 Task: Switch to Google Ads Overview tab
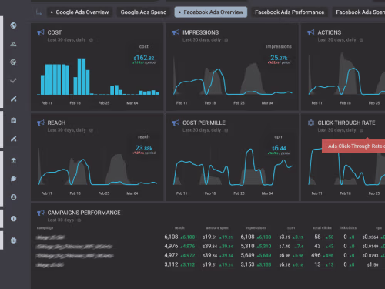[x=79, y=12]
